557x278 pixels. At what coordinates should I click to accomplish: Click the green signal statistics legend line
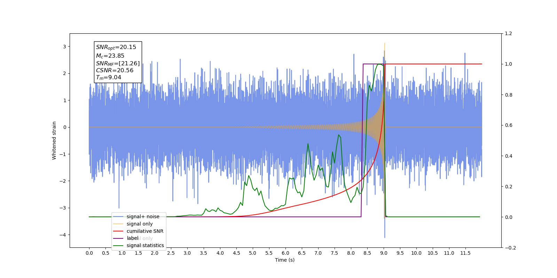(118, 245)
